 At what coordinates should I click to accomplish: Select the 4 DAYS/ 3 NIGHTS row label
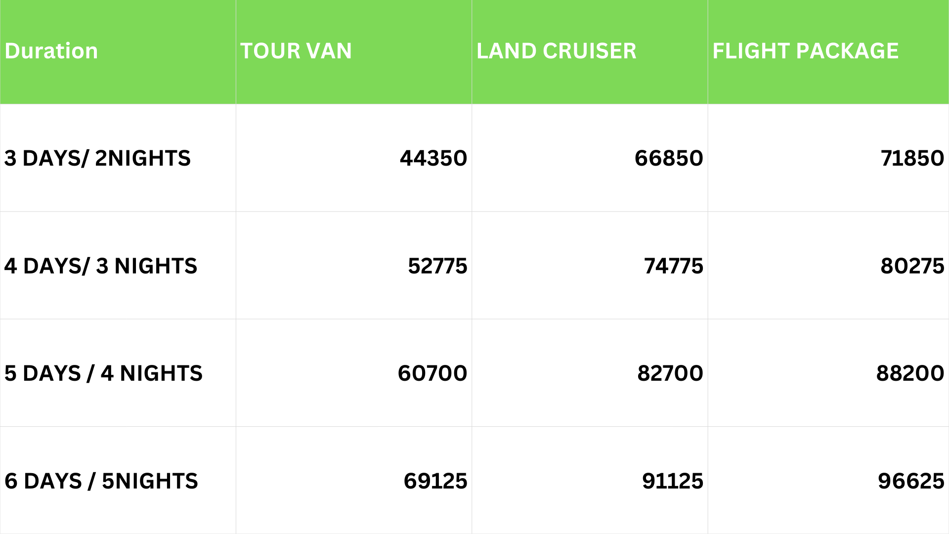101,266
